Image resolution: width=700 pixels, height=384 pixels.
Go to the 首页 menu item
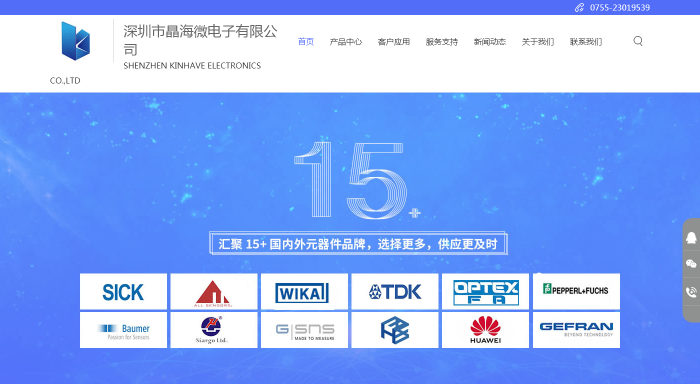coord(306,41)
